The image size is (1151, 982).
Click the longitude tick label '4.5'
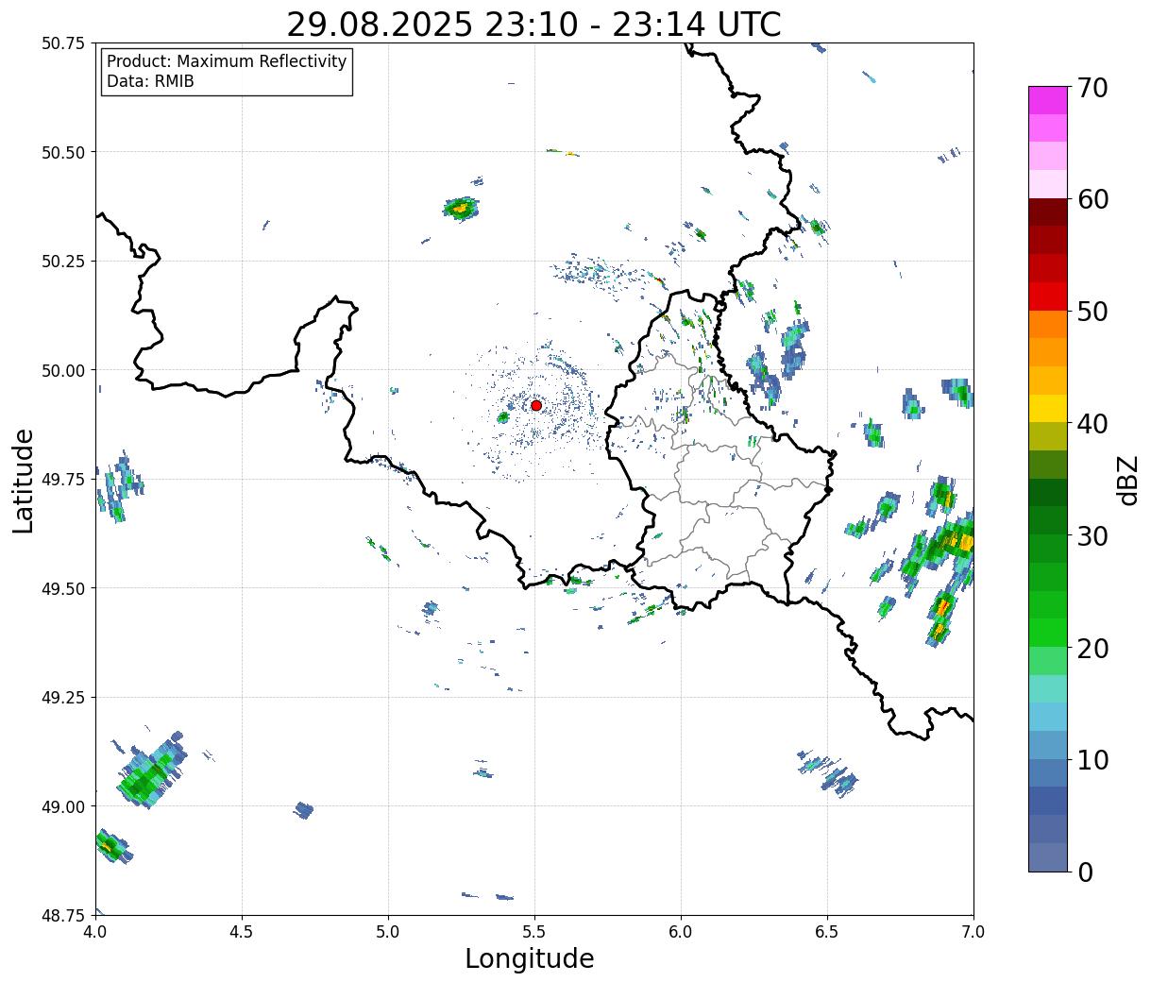point(242,932)
